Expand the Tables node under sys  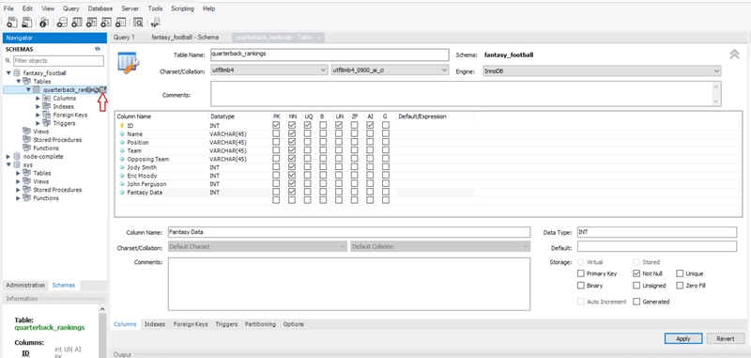(x=19, y=173)
